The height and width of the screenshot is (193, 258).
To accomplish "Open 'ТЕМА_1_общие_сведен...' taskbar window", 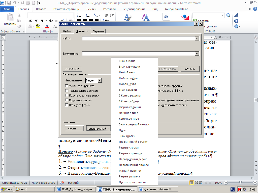I will click(x=76, y=189).
